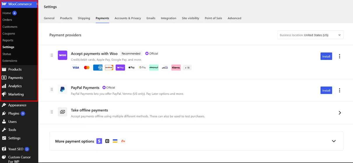Switch to the Integration tab

coord(169,18)
